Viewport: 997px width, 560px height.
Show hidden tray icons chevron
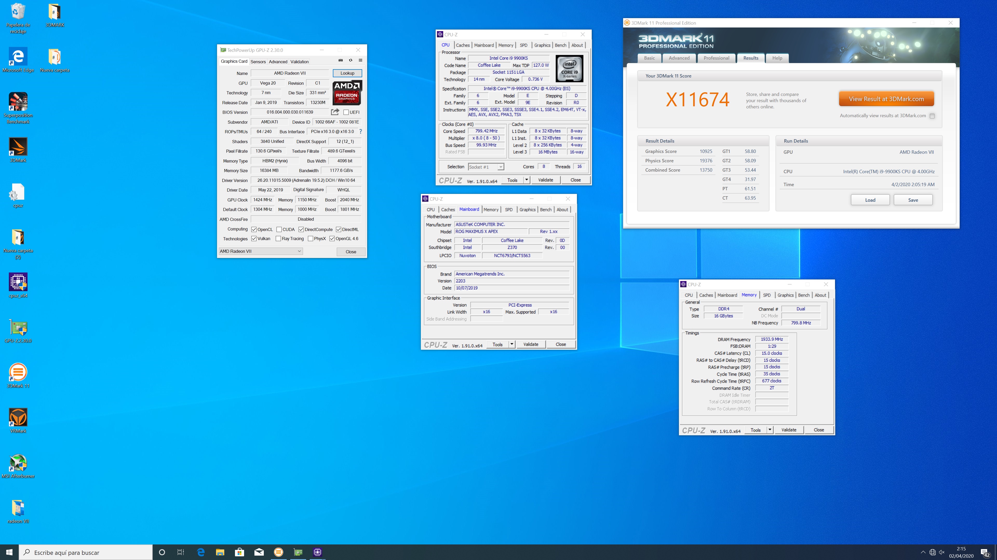(923, 552)
